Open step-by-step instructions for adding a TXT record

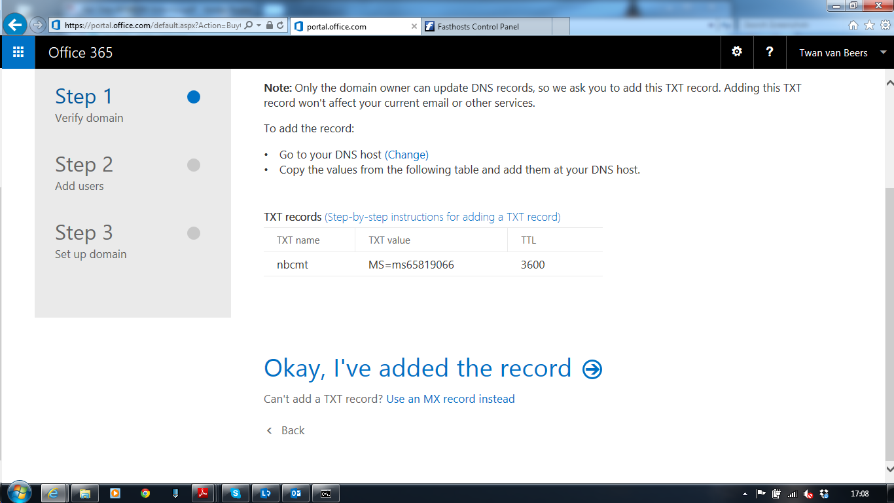(x=443, y=217)
